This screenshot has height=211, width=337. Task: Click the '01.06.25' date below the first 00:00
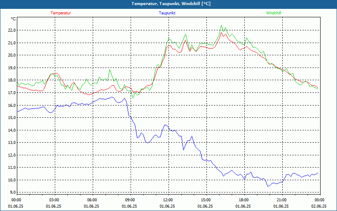click(x=16, y=206)
